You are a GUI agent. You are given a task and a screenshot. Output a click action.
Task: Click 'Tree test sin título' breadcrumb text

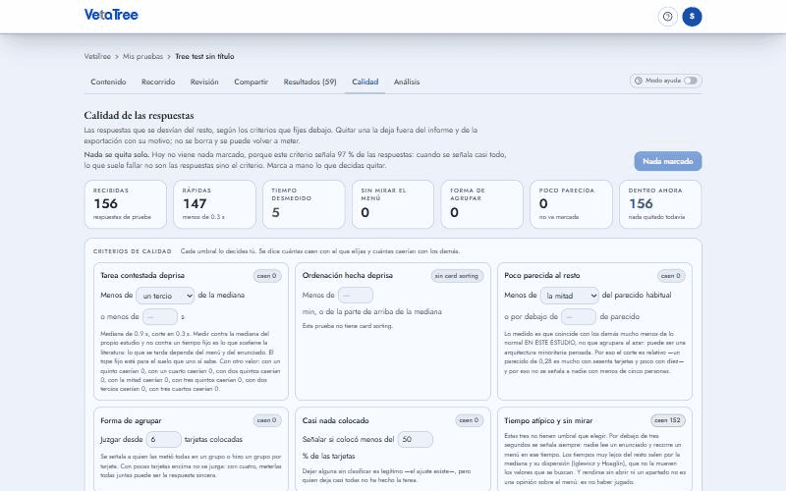click(204, 56)
